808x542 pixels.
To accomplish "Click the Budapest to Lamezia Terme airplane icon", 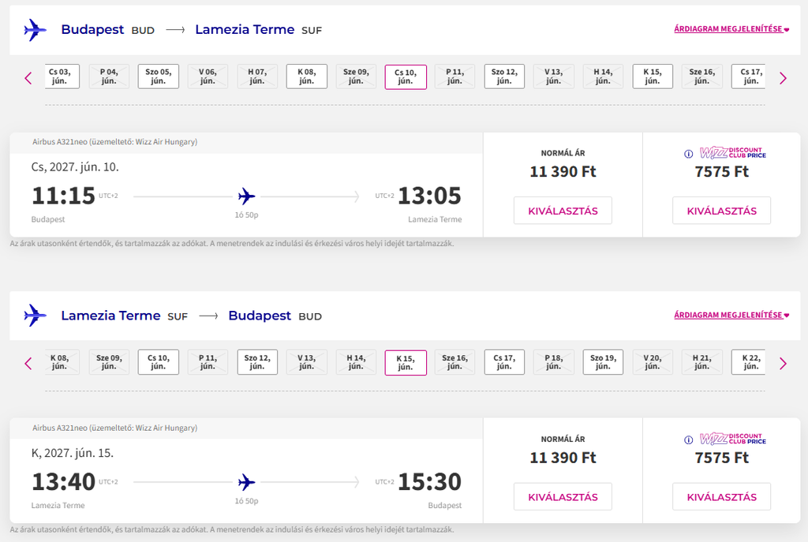I will click(35, 30).
